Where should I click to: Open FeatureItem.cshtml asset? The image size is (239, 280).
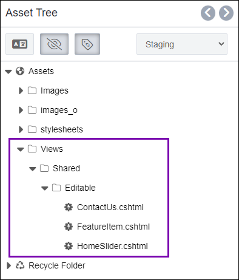point(113,227)
